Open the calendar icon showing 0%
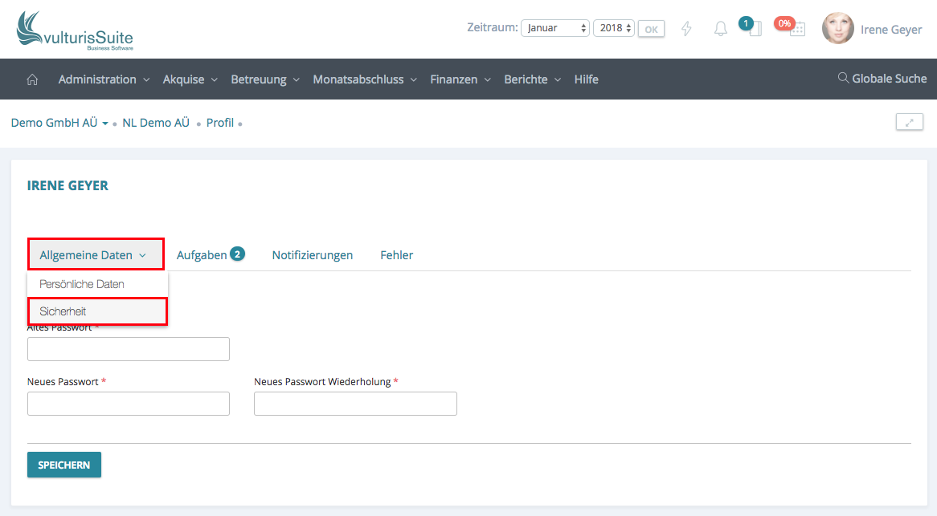 (796, 29)
